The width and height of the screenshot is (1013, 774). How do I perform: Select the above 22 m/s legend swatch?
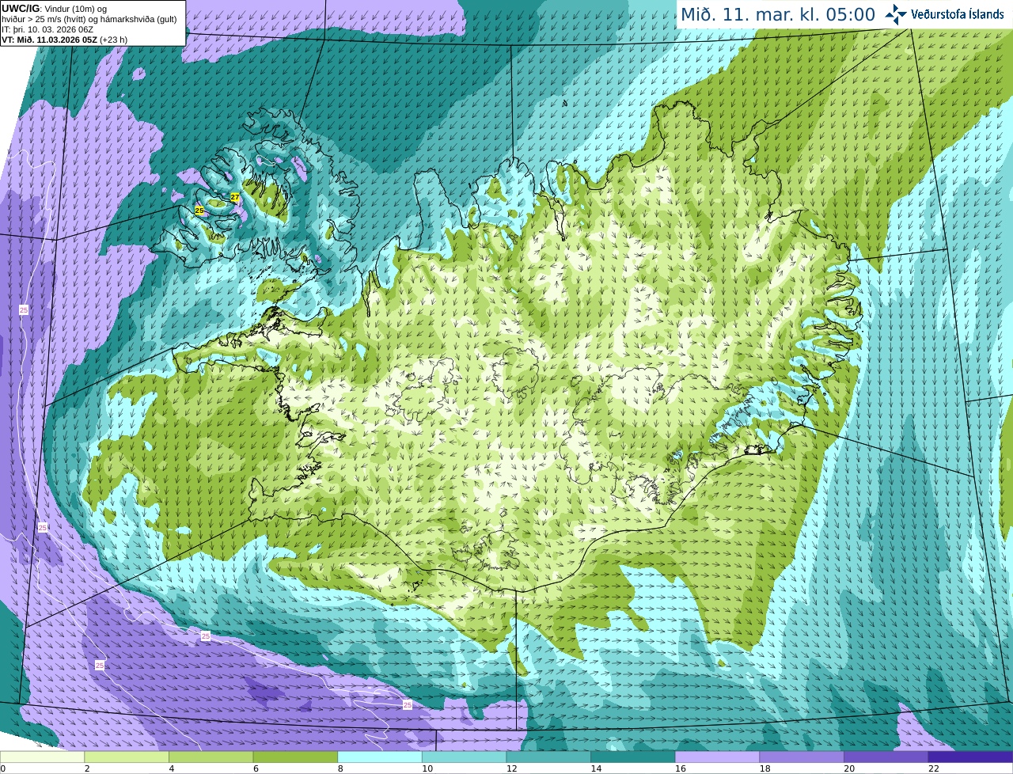[x=971, y=757]
